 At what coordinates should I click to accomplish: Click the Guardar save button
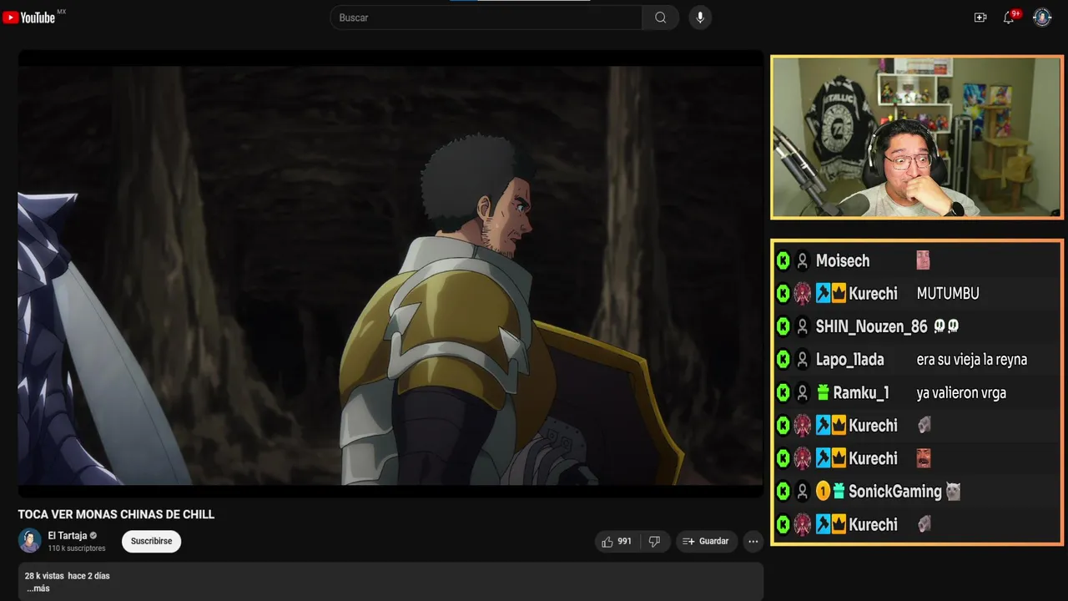(x=707, y=542)
